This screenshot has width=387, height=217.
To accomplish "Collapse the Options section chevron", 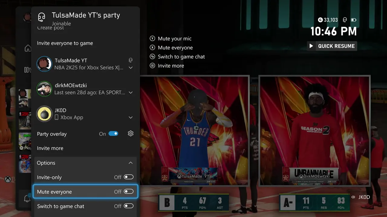I will tap(131, 163).
